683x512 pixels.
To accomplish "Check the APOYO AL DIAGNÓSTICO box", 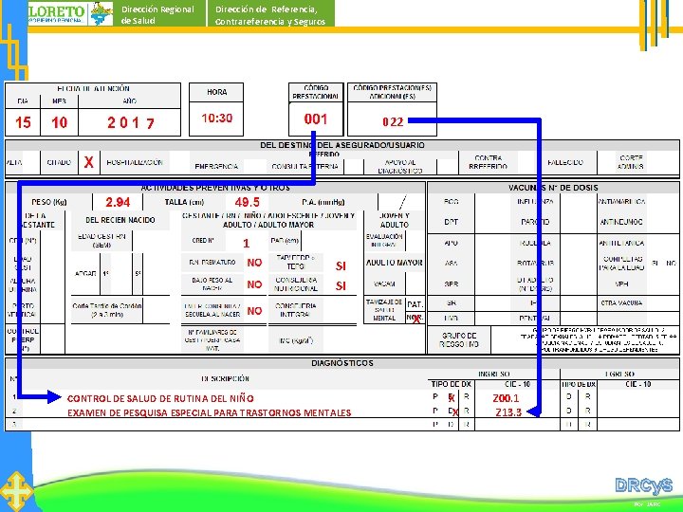I will coord(447,166).
